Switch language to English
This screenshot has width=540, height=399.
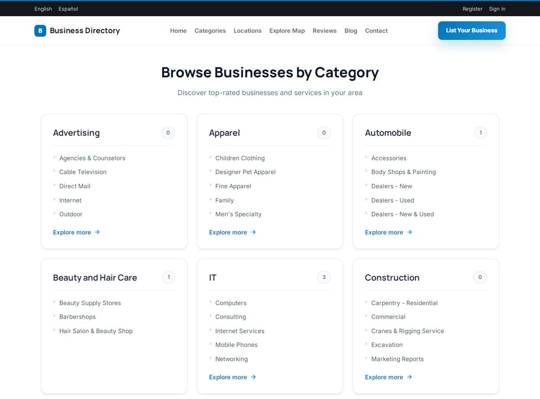pyautogui.click(x=43, y=9)
